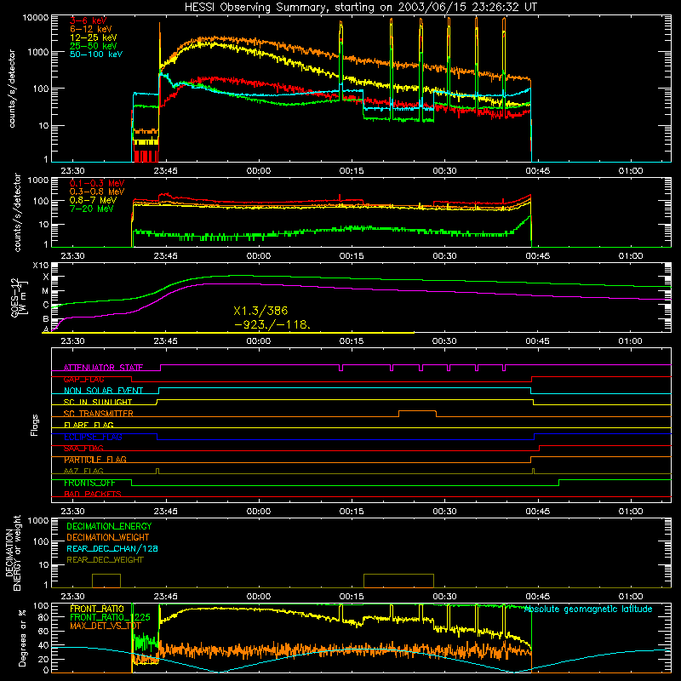
Task: Click the SAA_FLAG label
Action: coord(83,448)
